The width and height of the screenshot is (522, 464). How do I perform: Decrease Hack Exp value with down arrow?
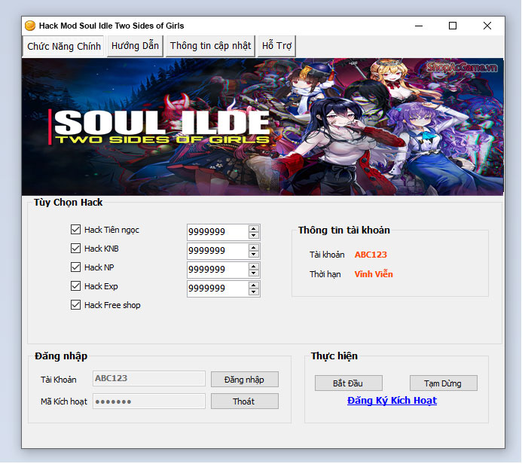(254, 292)
